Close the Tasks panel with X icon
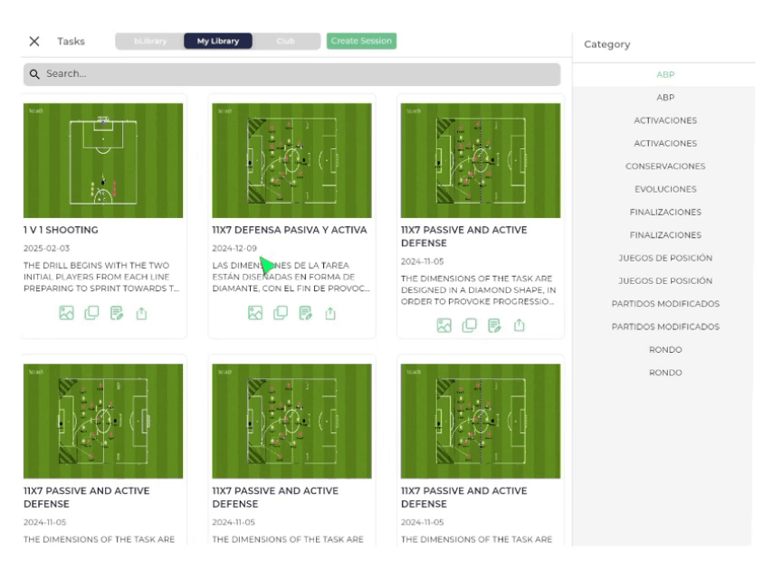This screenshot has width=773, height=579. (x=34, y=42)
